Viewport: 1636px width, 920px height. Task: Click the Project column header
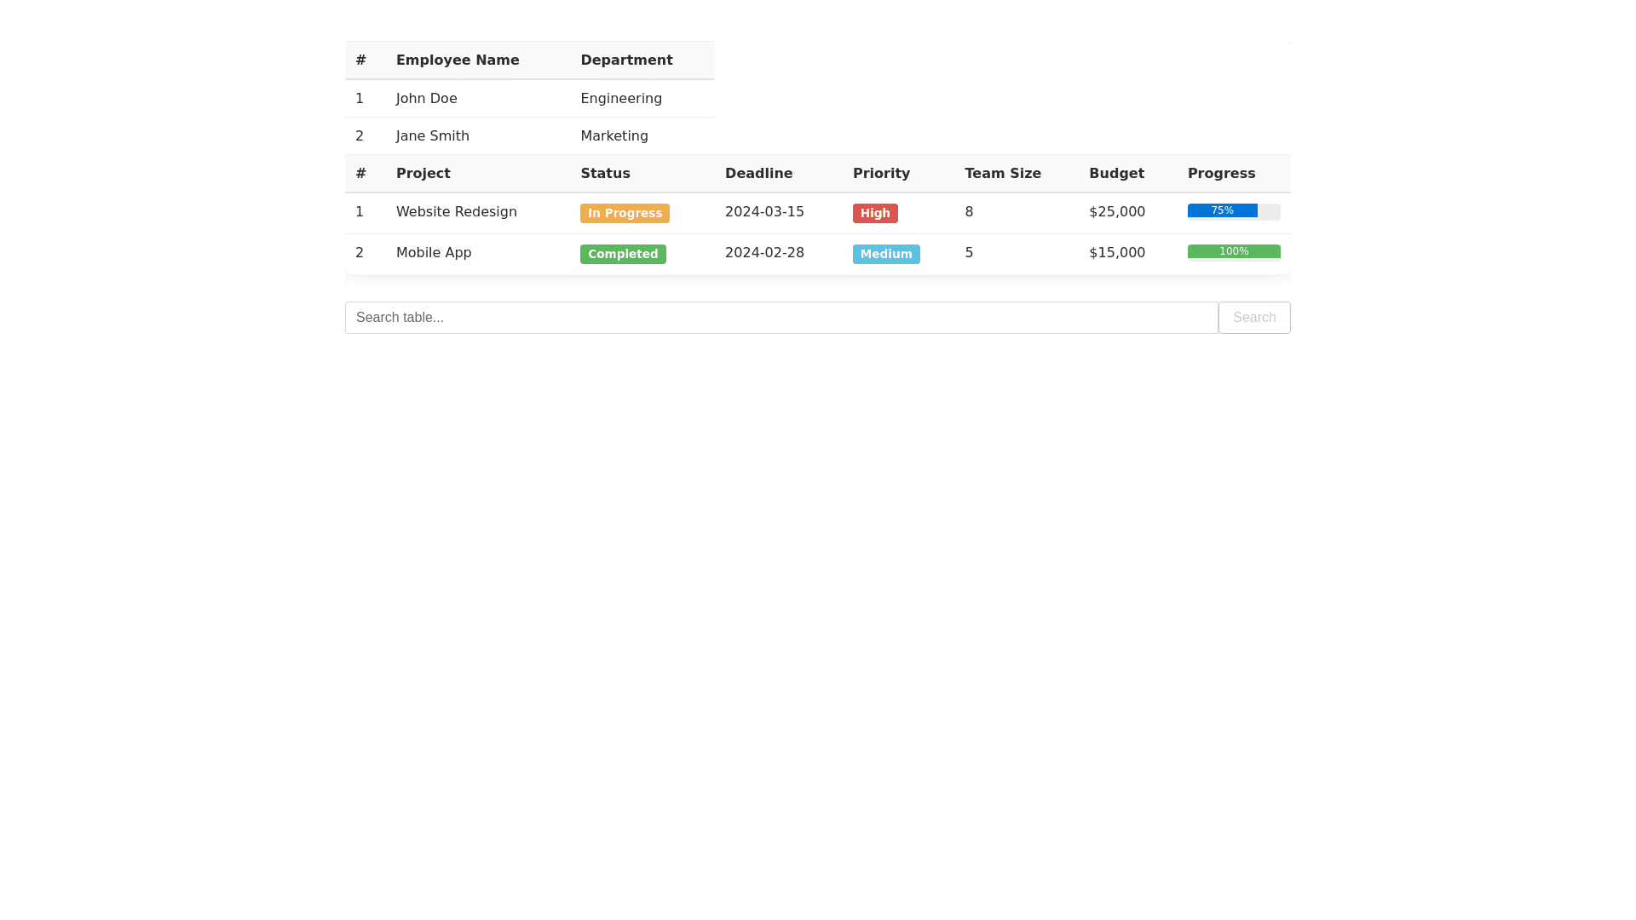click(x=423, y=174)
